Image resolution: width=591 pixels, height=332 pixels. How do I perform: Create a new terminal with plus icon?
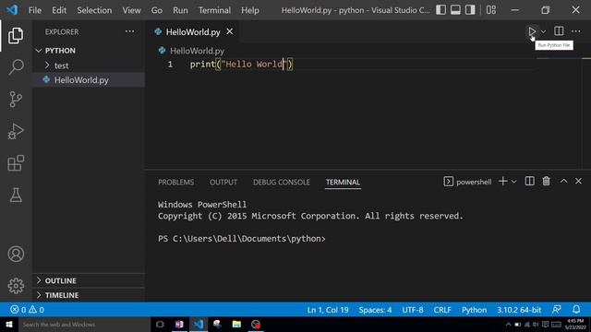(502, 182)
